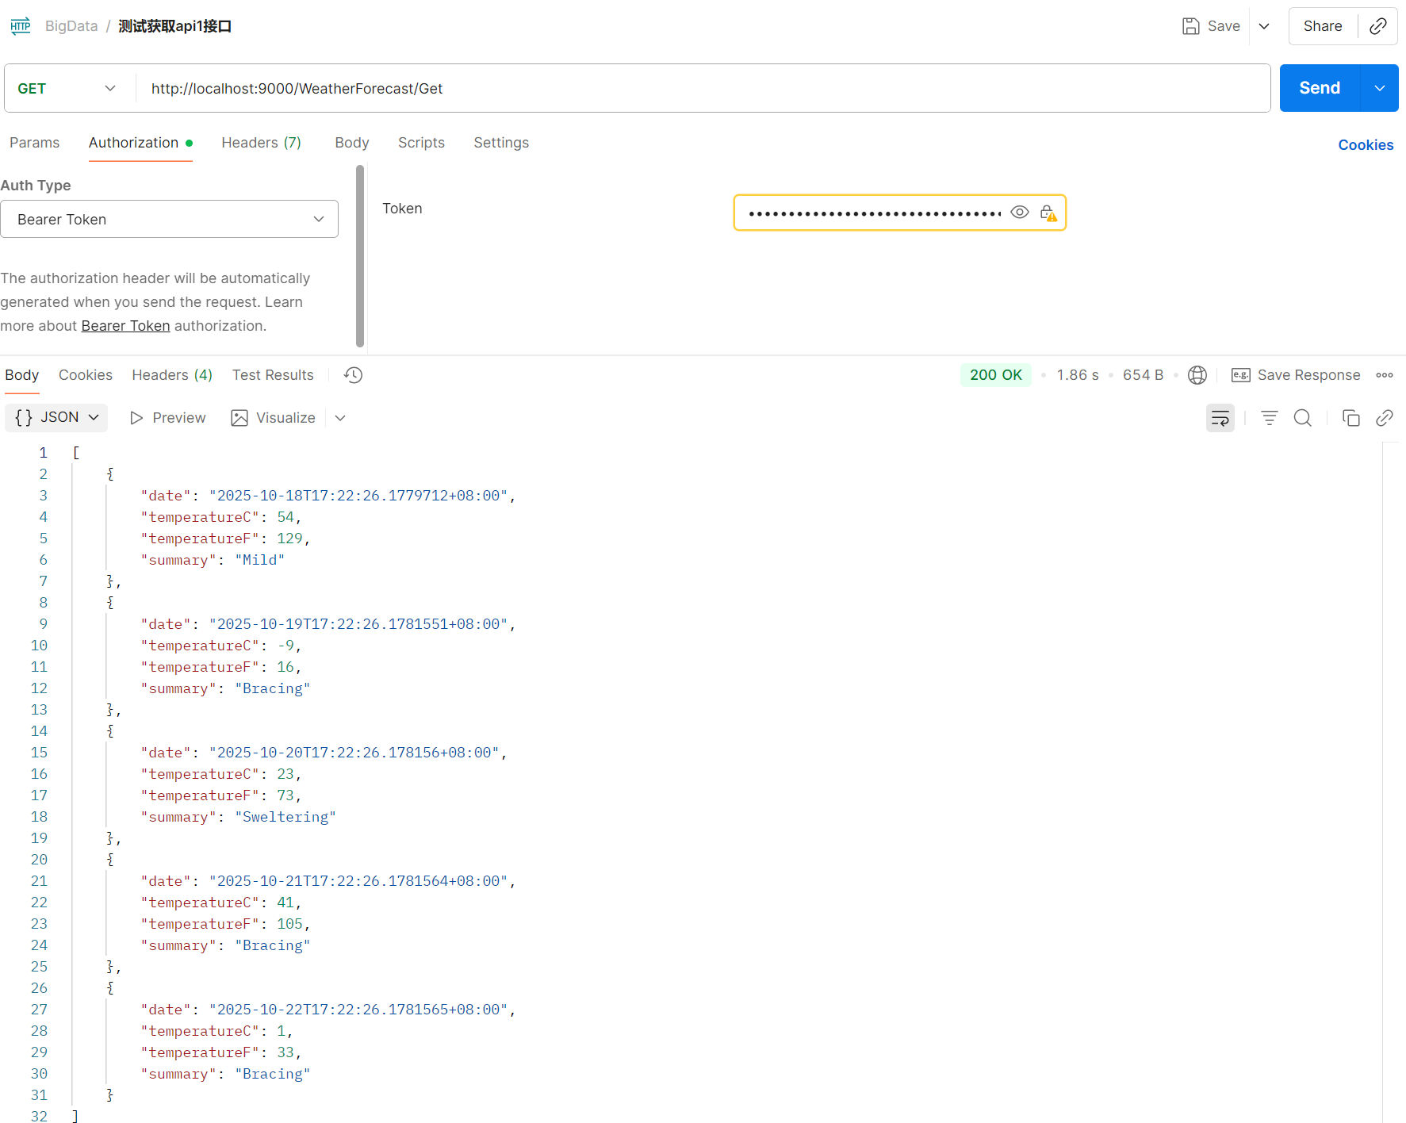Click the Preview button label
The height and width of the screenshot is (1123, 1406).
[179, 418]
